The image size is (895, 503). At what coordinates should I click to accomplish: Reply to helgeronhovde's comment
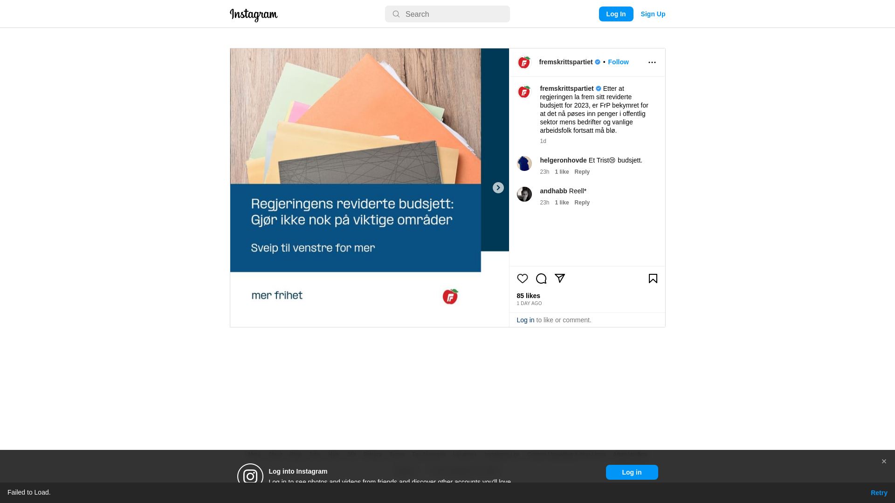pyautogui.click(x=582, y=172)
